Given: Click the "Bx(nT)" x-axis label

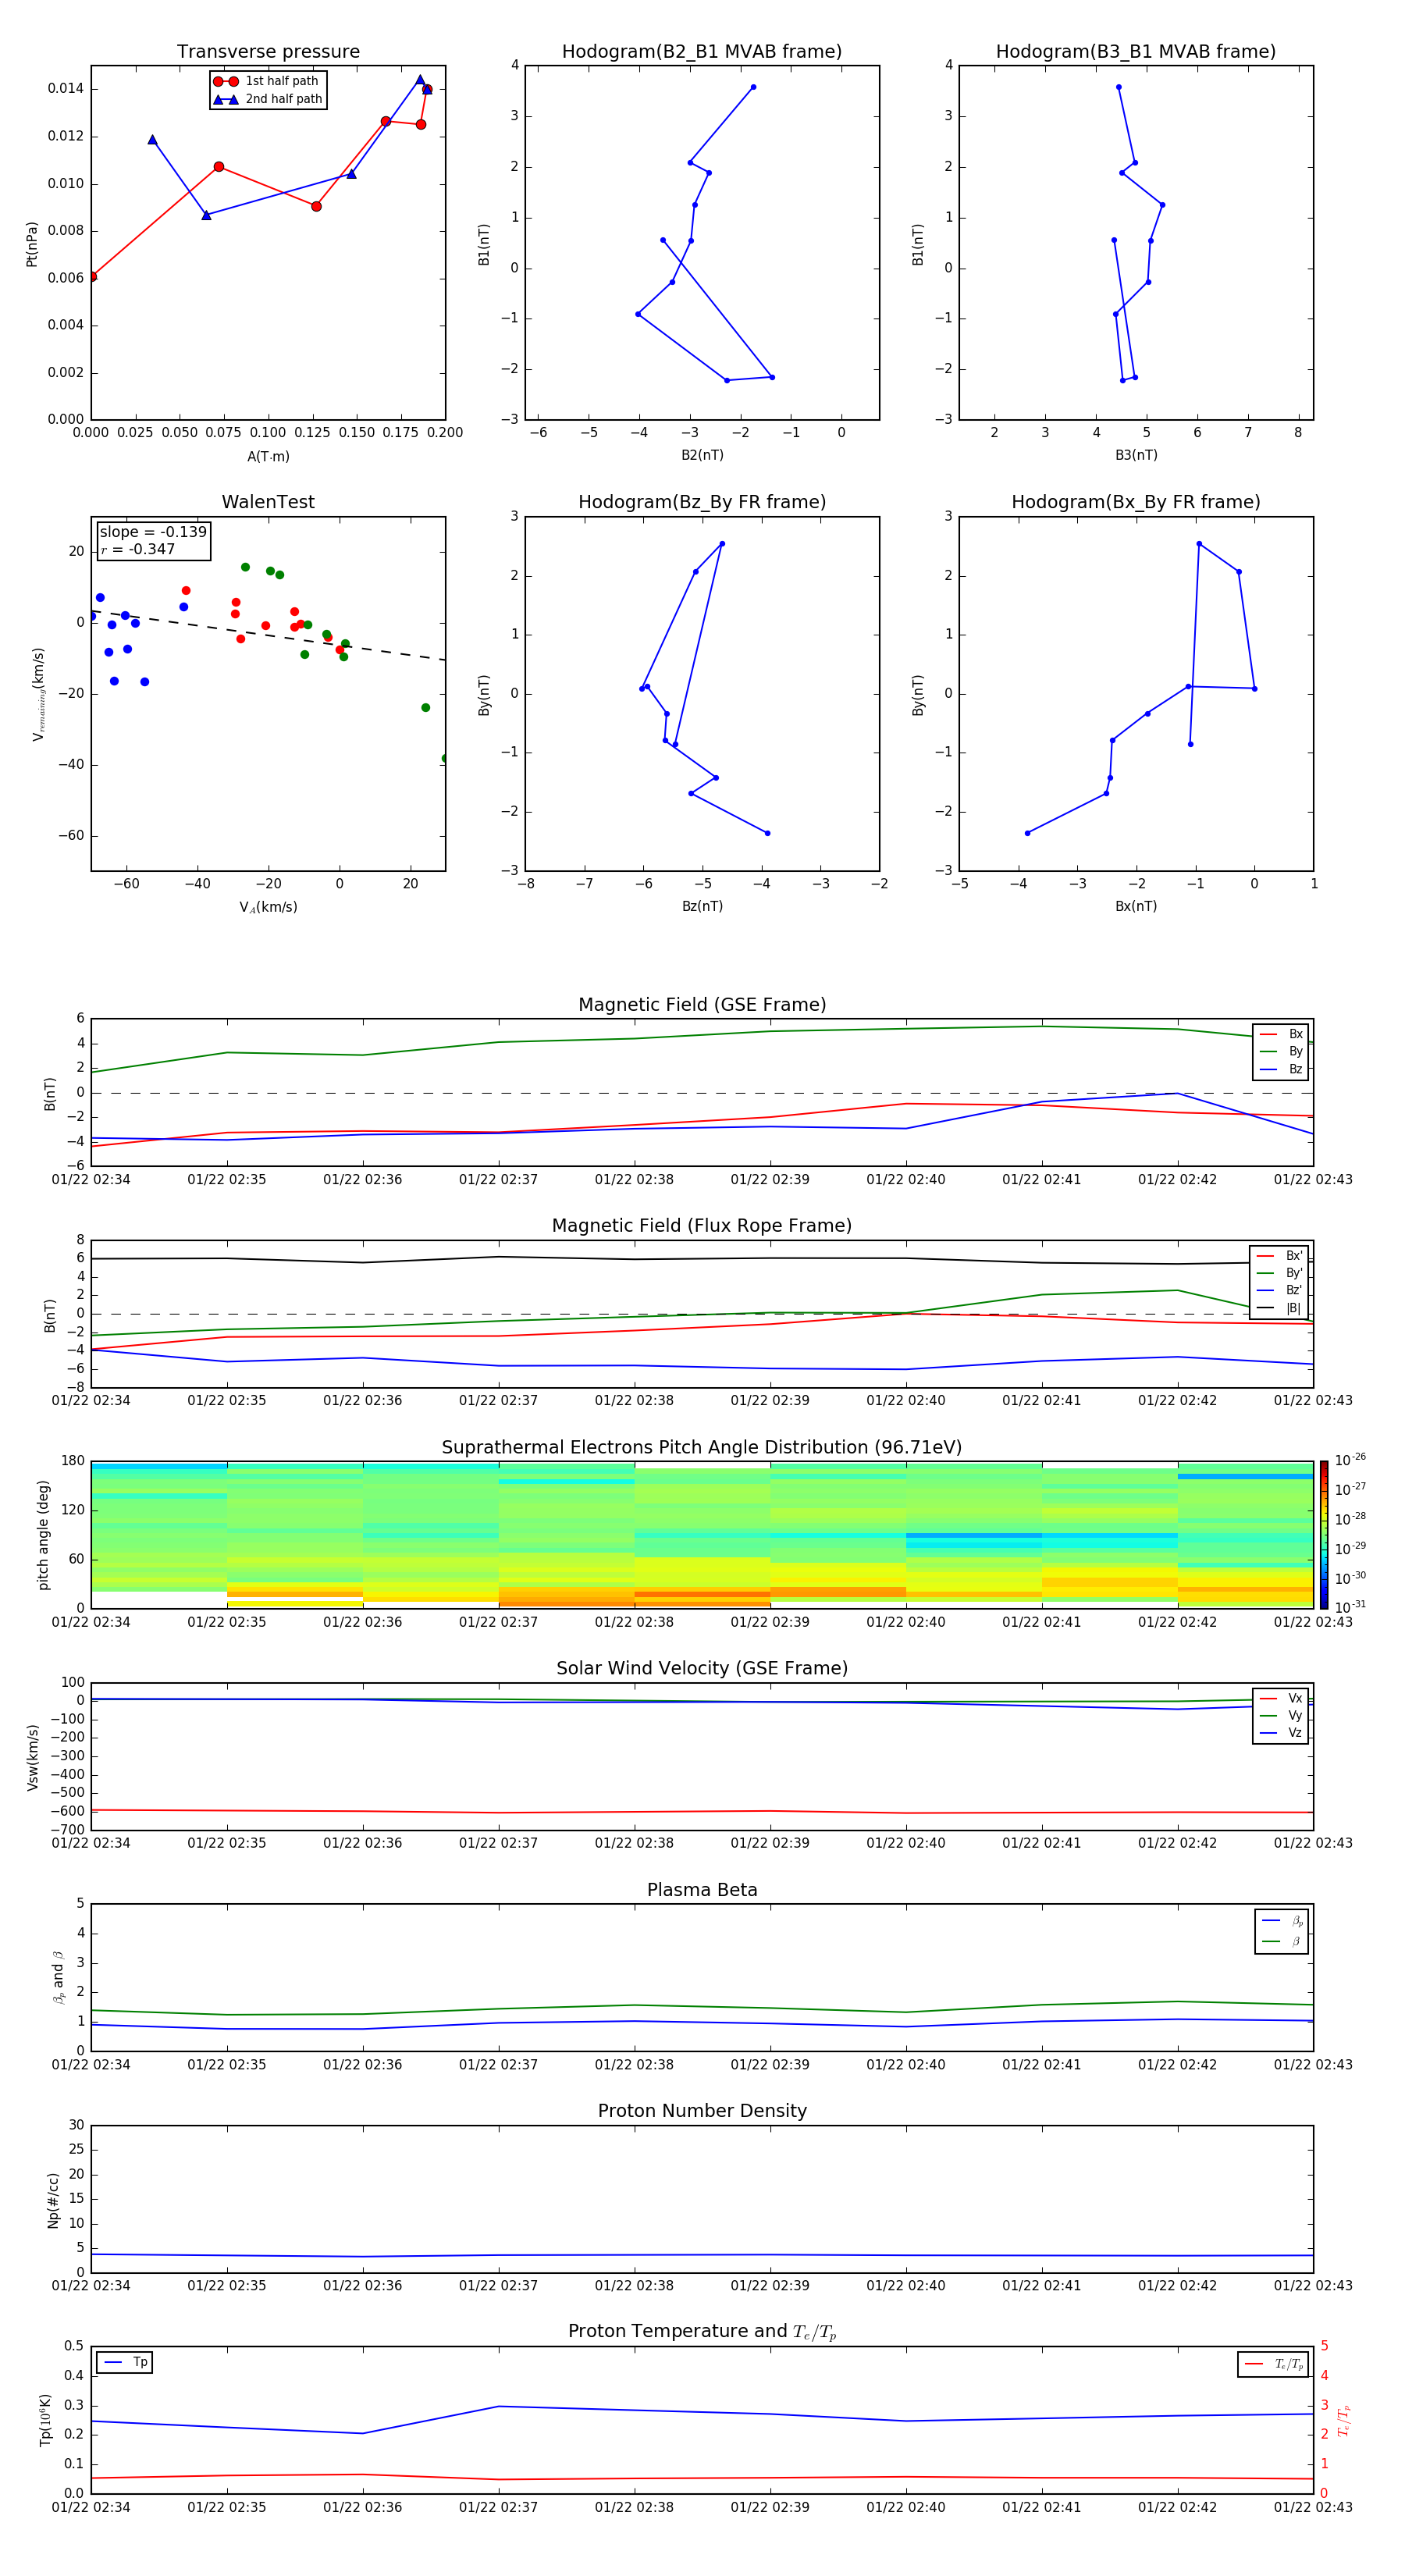Looking at the screenshot, I should 1136,906.
